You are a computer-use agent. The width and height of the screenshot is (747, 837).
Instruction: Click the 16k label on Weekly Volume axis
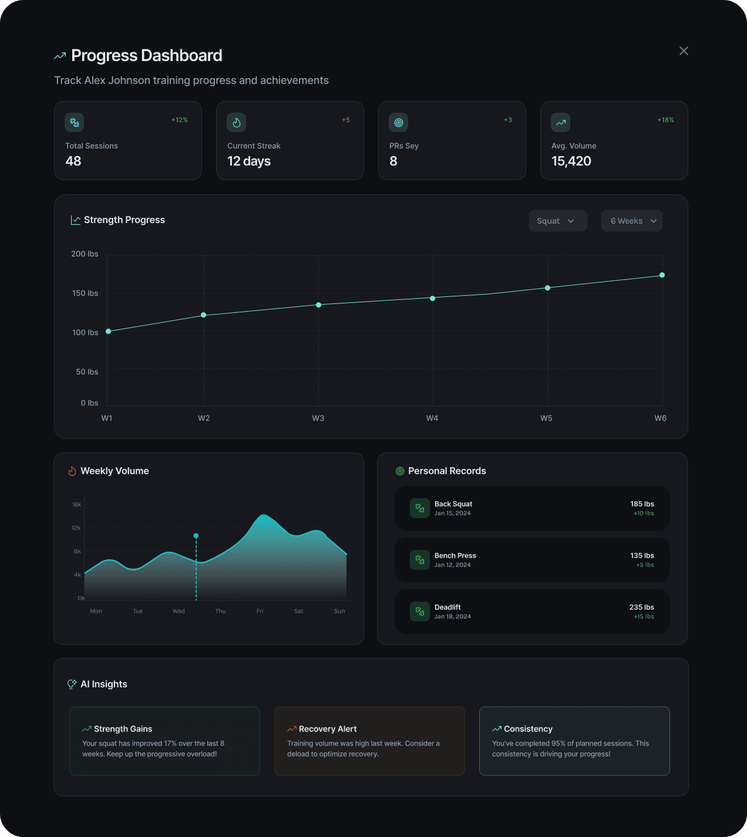[77, 505]
